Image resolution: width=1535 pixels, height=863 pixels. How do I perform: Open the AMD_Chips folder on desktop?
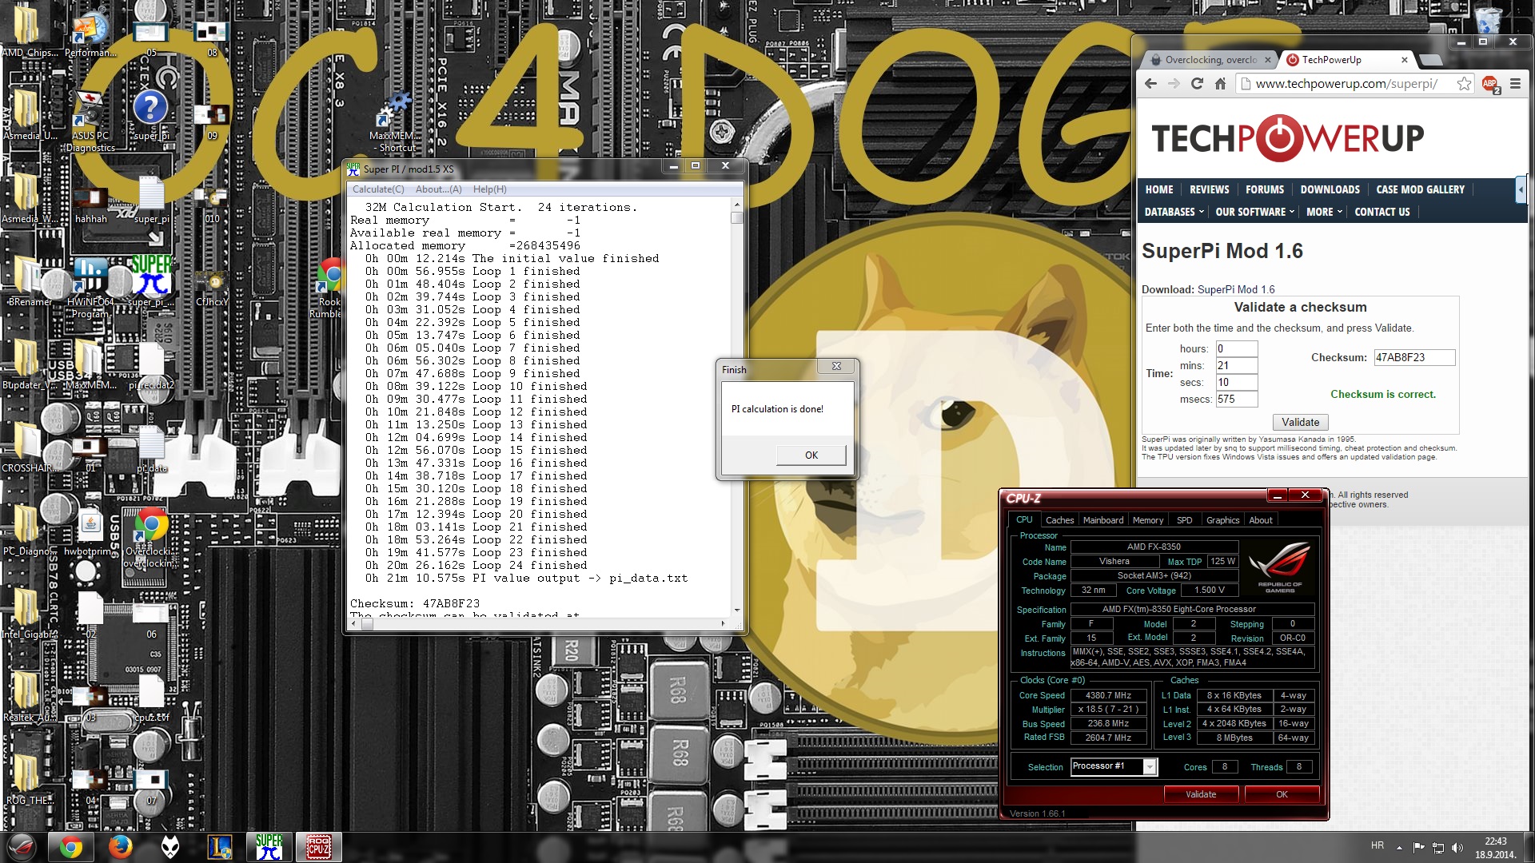(30, 32)
